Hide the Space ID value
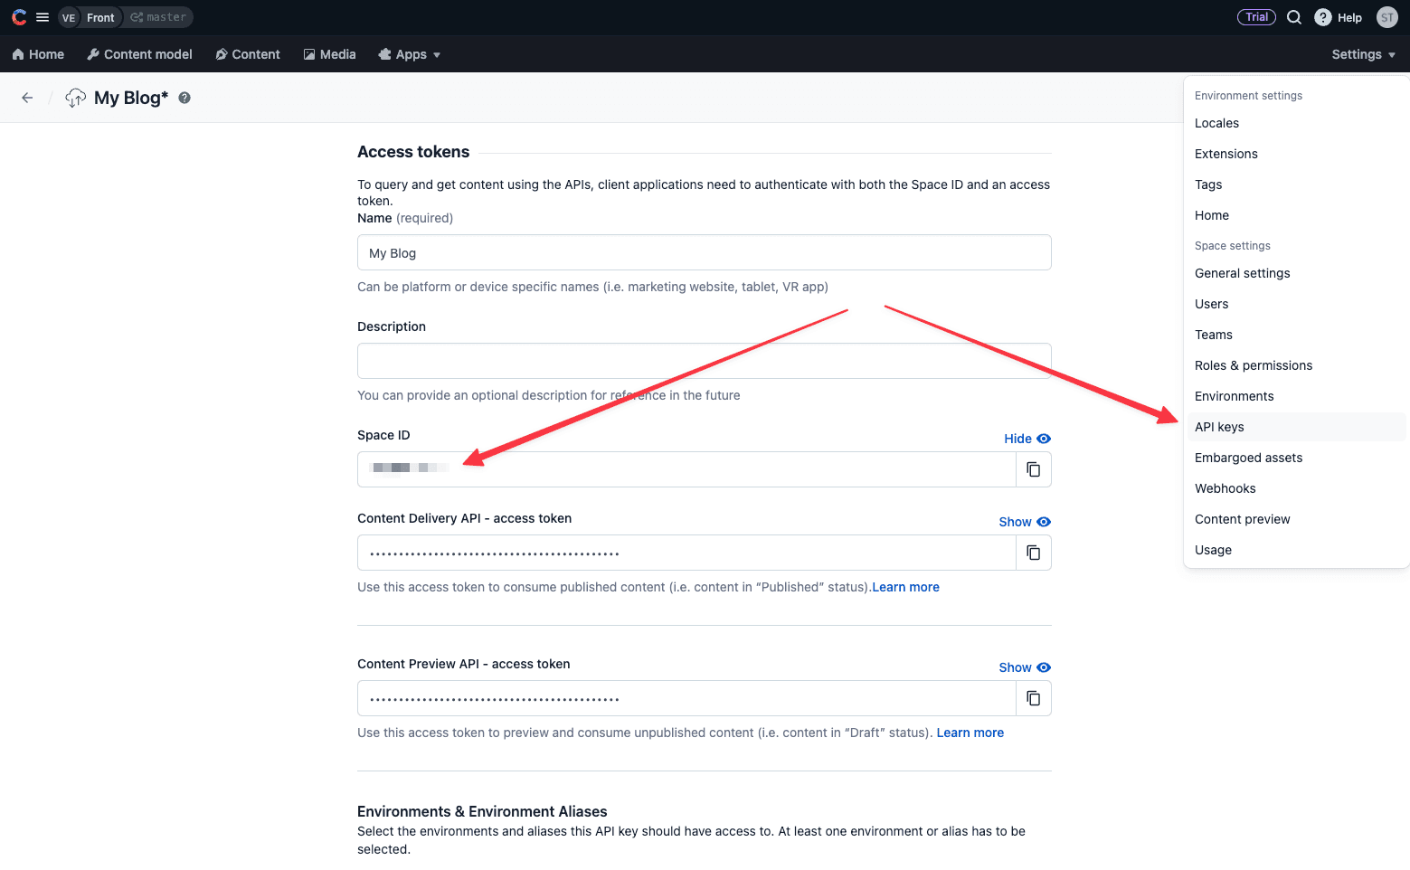Screen dimensions: 1410x870 pos(1027,439)
